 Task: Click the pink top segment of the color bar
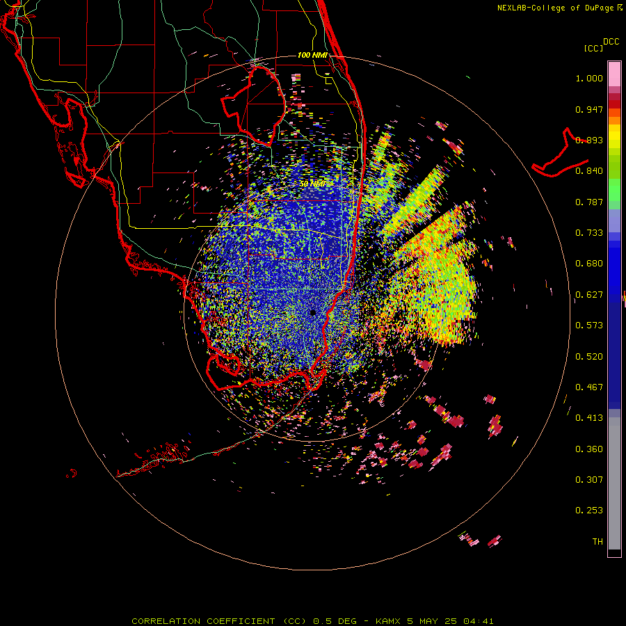tap(614, 74)
